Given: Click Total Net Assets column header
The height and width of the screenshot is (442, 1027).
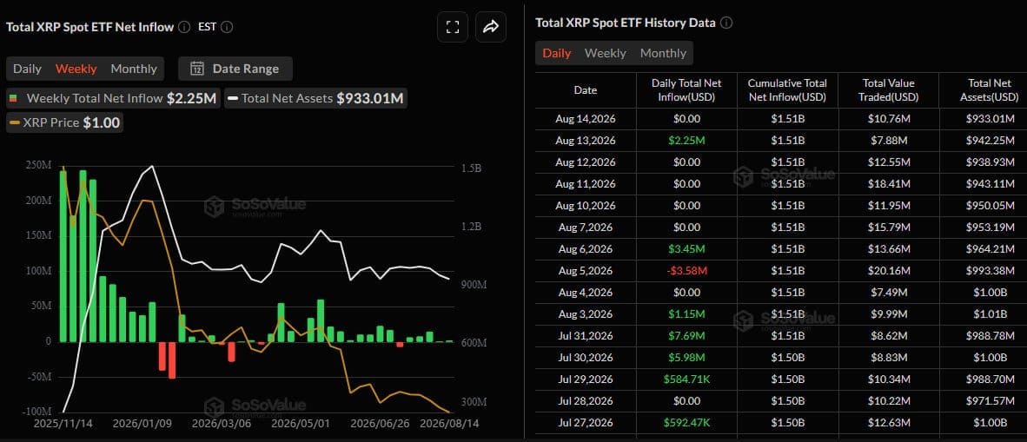Looking at the screenshot, I should point(991,90).
